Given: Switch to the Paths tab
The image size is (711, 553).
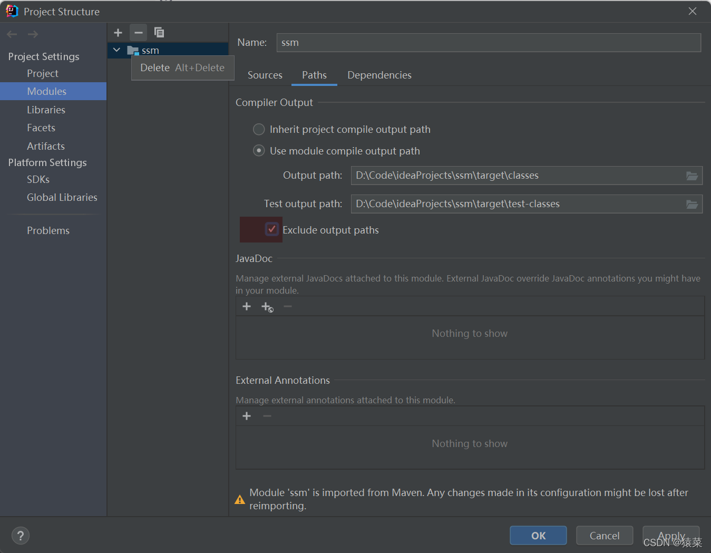Looking at the screenshot, I should tap(314, 75).
